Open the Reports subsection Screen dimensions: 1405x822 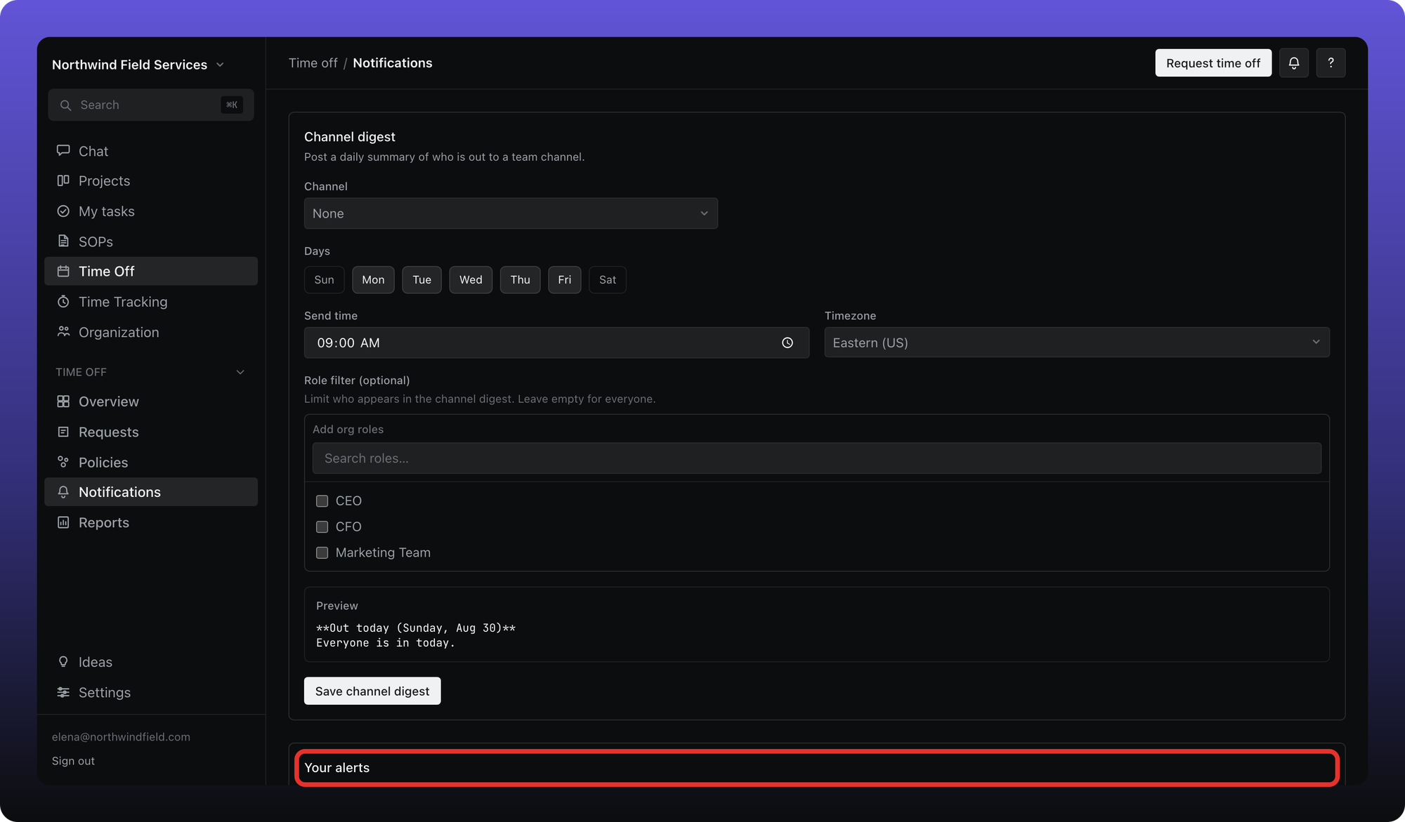pos(151,522)
